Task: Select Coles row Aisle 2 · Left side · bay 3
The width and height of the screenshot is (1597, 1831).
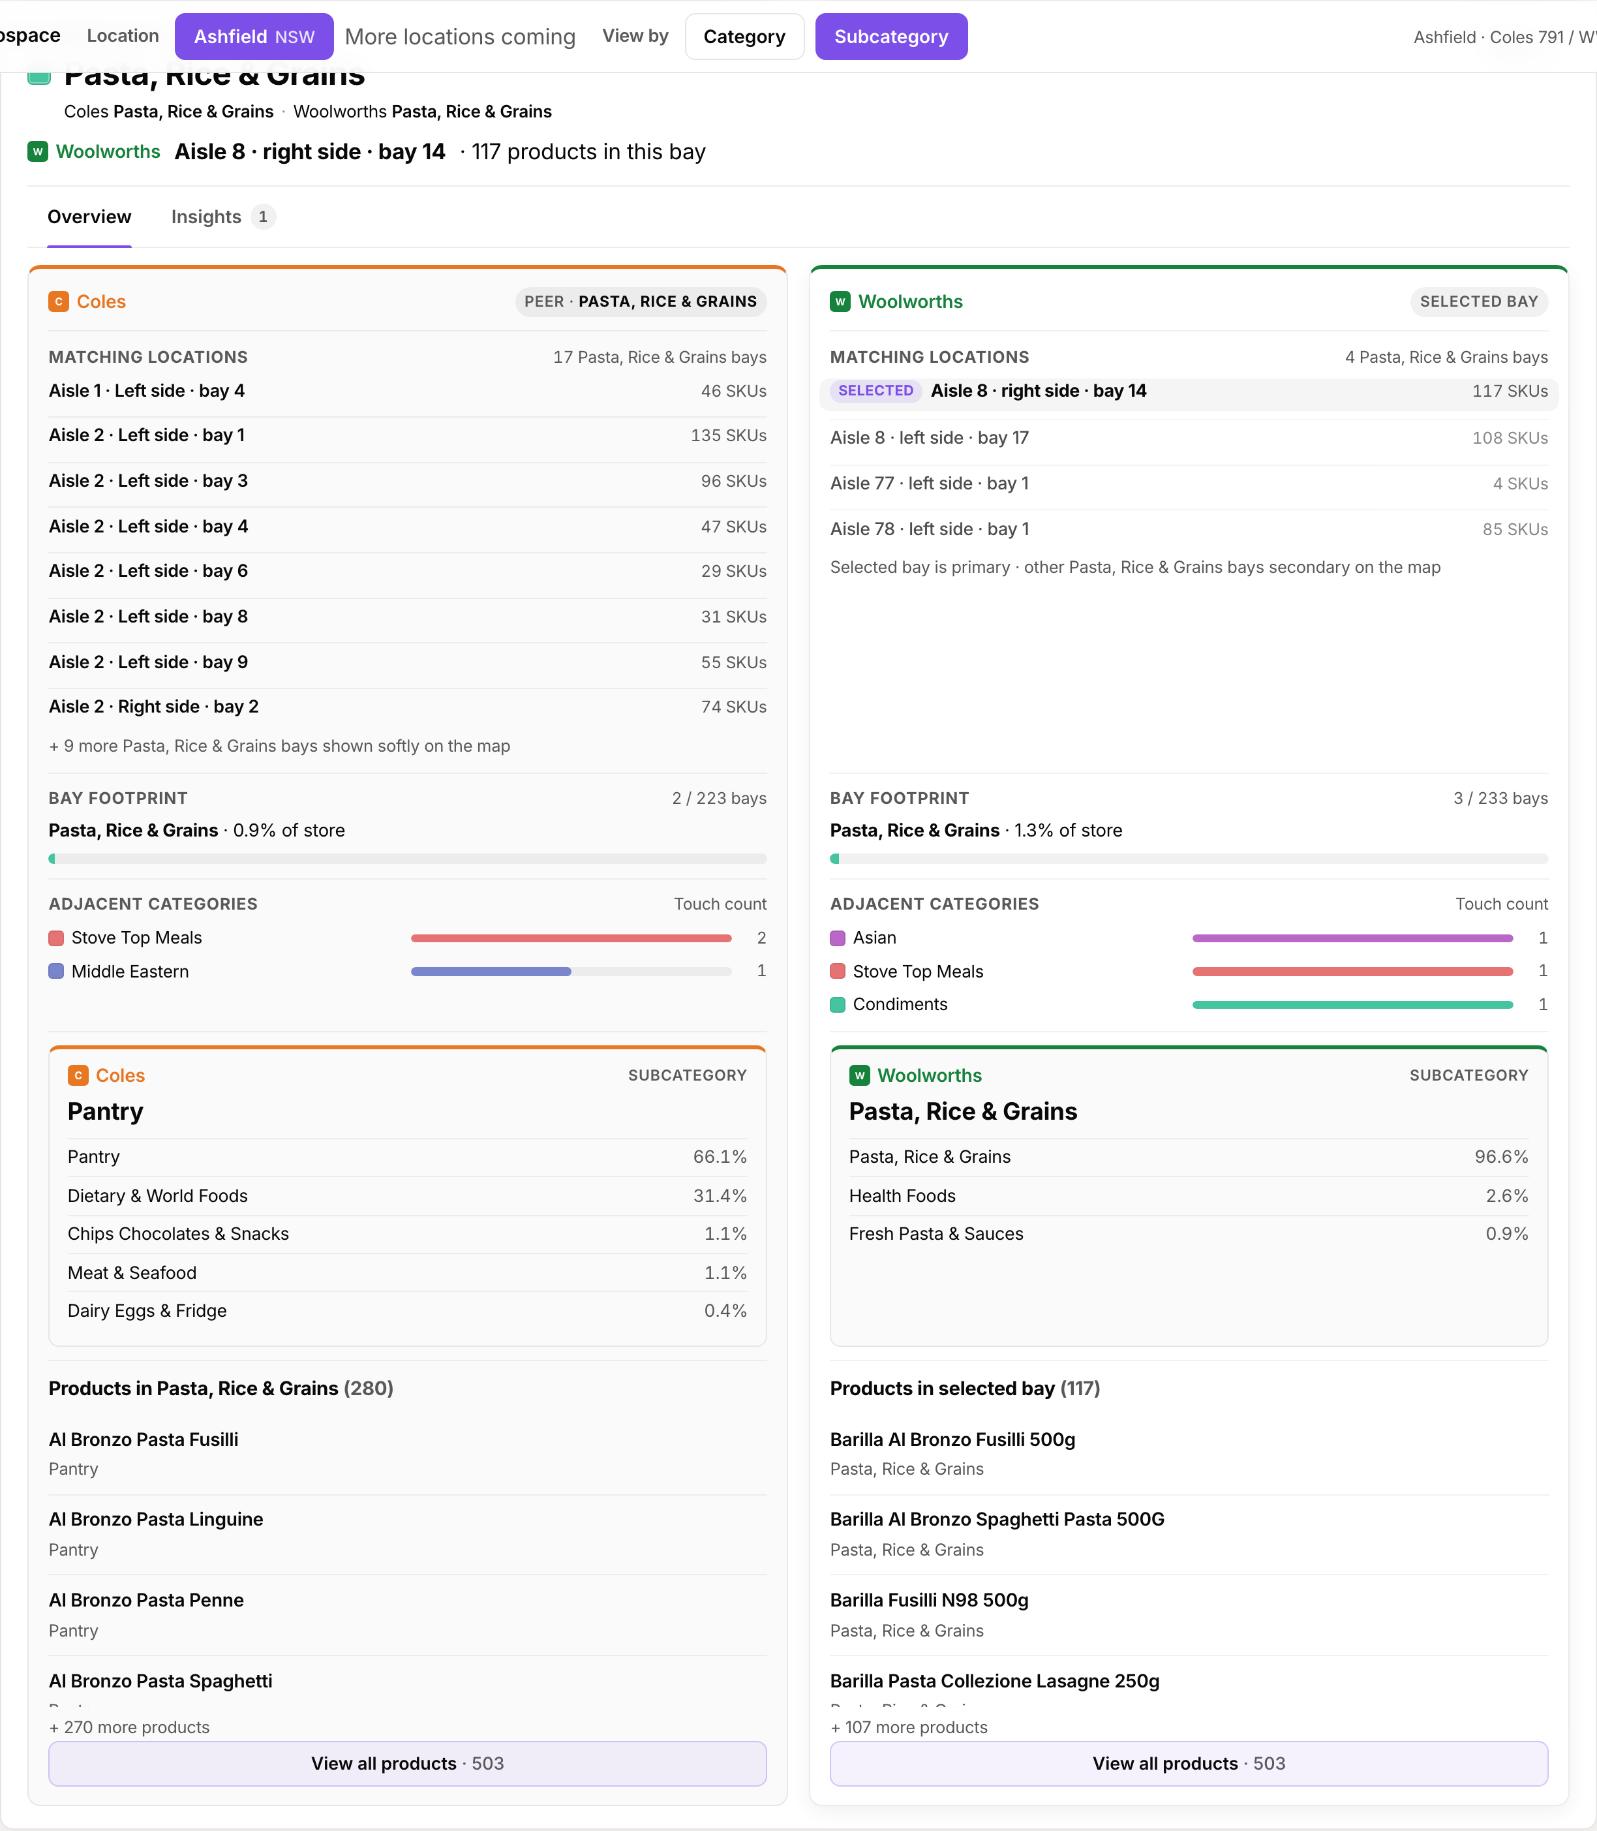Action: click(x=407, y=480)
